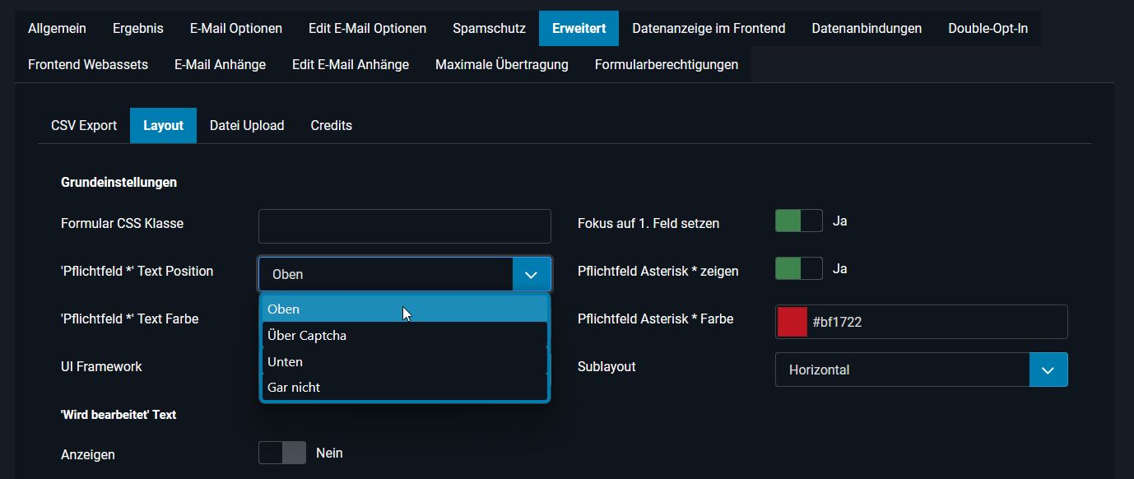This screenshot has height=479, width=1134.
Task: Enable the 'Anzeigen' toggle switch
Action: (281, 453)
